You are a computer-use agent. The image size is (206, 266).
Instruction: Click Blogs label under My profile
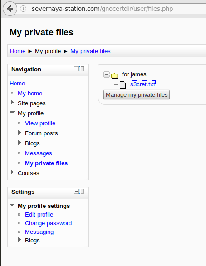[32, 143]
